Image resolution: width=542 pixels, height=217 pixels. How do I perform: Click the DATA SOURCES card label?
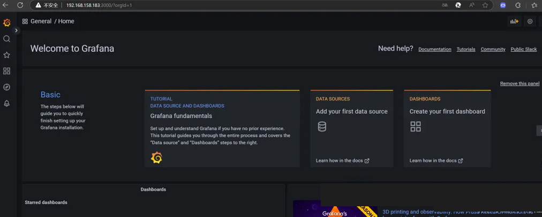(333, 99)
